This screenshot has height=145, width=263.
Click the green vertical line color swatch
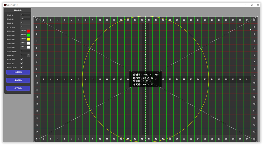(x=29, y=35)
